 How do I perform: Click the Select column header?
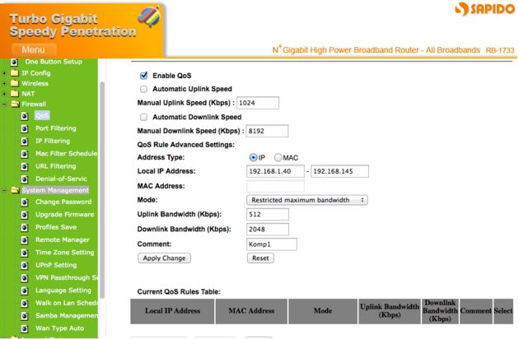coord(503,311)
